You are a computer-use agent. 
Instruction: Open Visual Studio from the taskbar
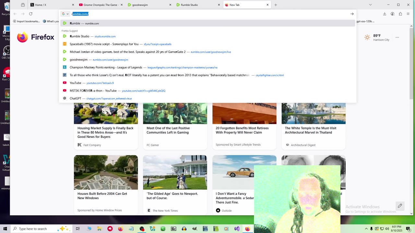(237, 229)
